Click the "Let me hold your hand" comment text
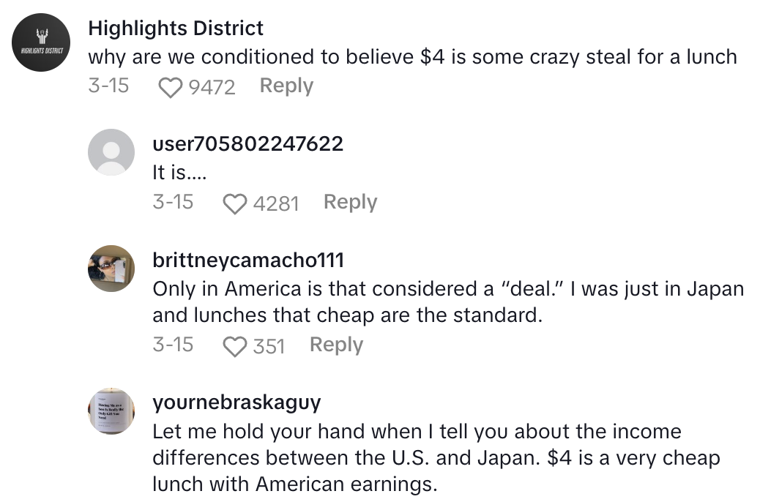 point(436,458)
